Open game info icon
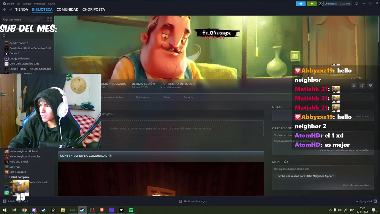Image resolution: width=380 pixels, height=214 pixels. (x=362, y=86)
